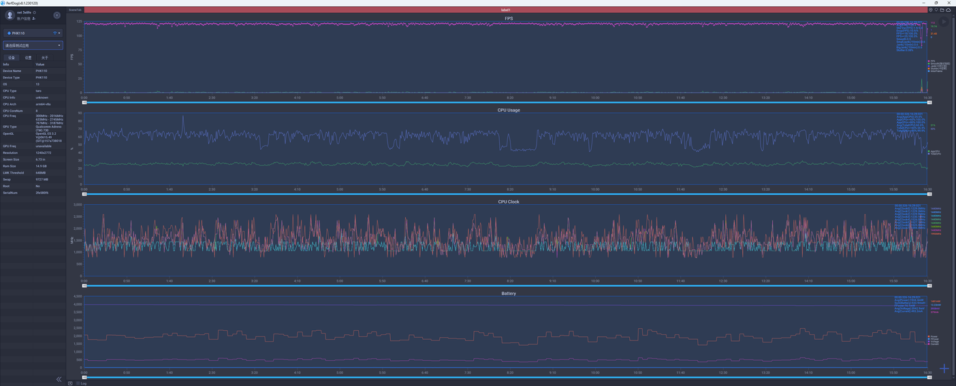The height and width of the screenshot is (386, 956).
Task: Open the app selection combo box
Action: point(33,46)
